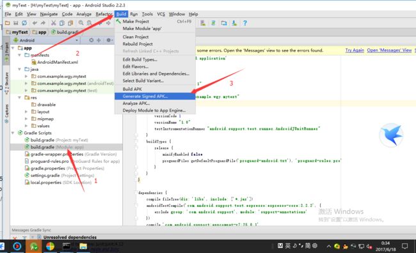Open the Run menu
The height and width of the screenshot is (253, 416).
coord(134,14)
